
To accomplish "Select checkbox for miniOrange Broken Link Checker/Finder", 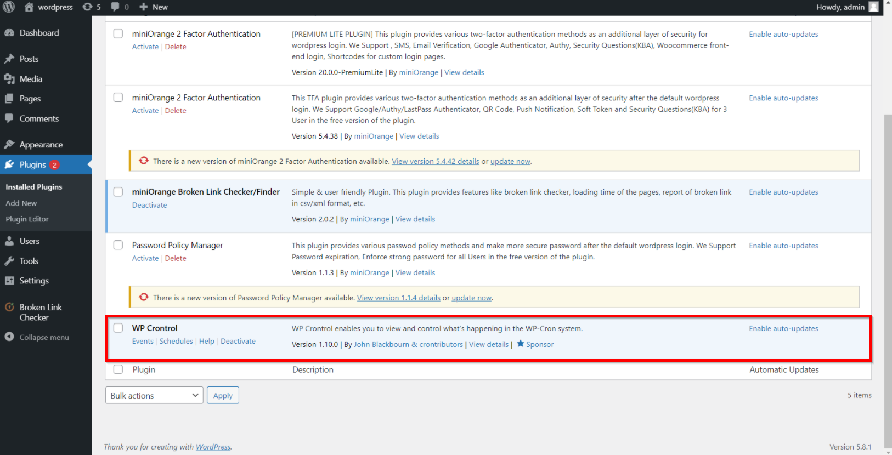I will pos(118,191).
